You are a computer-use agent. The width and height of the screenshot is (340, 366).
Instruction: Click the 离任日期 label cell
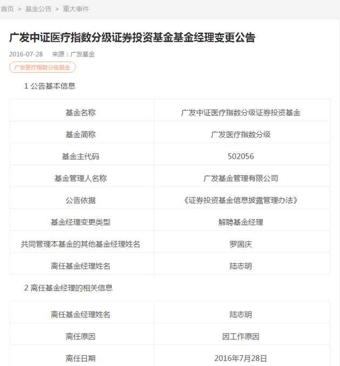pos(81,356)
